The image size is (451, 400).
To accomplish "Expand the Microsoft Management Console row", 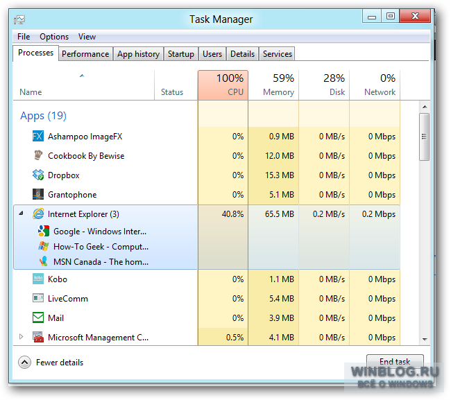I will (21, 336).
